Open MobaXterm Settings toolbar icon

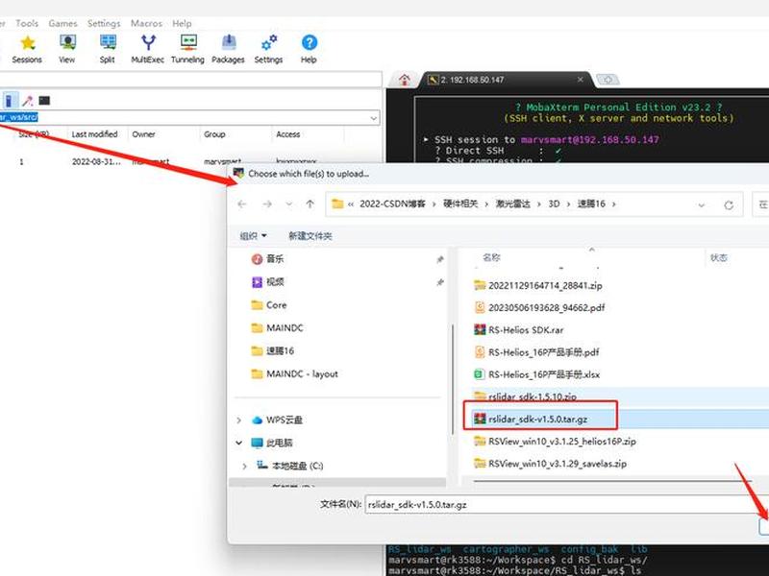(268, 50)
